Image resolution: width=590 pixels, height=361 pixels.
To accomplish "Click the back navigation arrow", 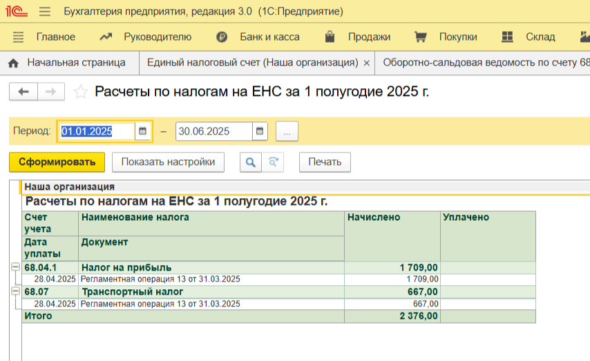I will point(23,91).
